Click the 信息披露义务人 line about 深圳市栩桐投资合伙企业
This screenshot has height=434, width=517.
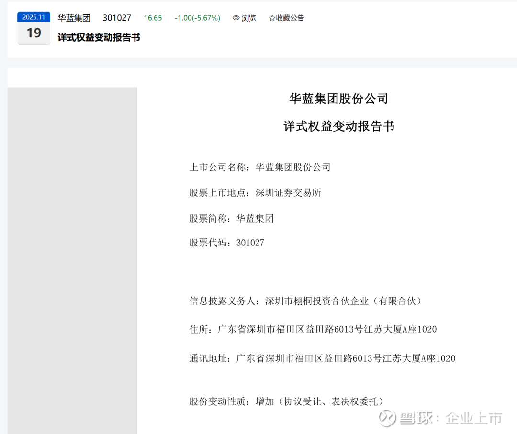pos(305,301)
